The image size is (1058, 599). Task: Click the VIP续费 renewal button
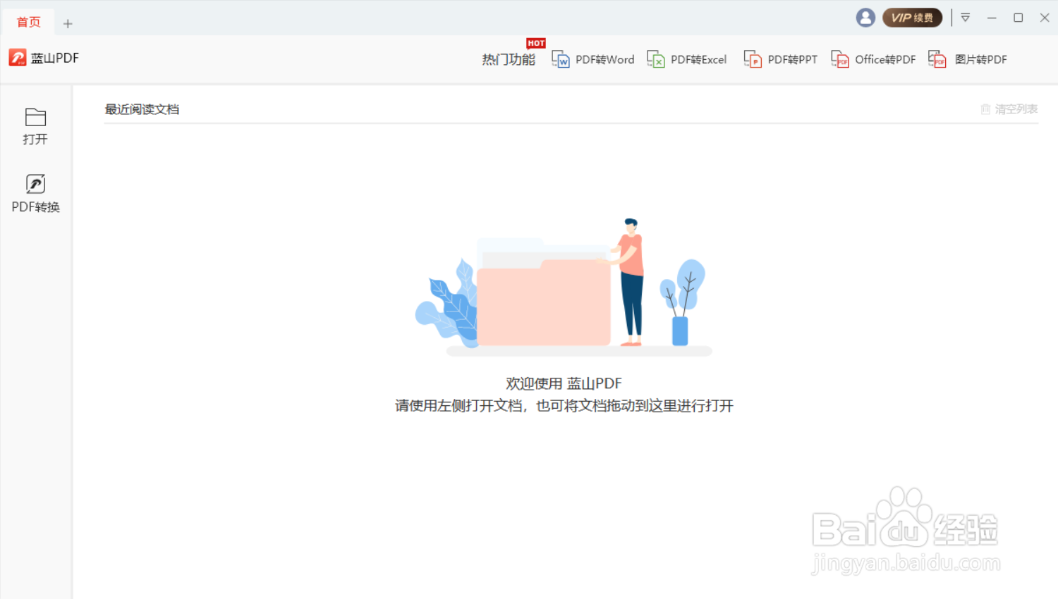(912, 18)
